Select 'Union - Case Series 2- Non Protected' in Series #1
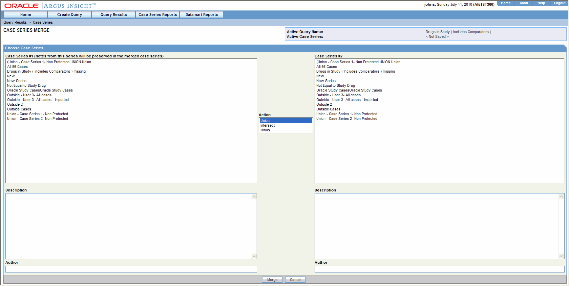 131,119
